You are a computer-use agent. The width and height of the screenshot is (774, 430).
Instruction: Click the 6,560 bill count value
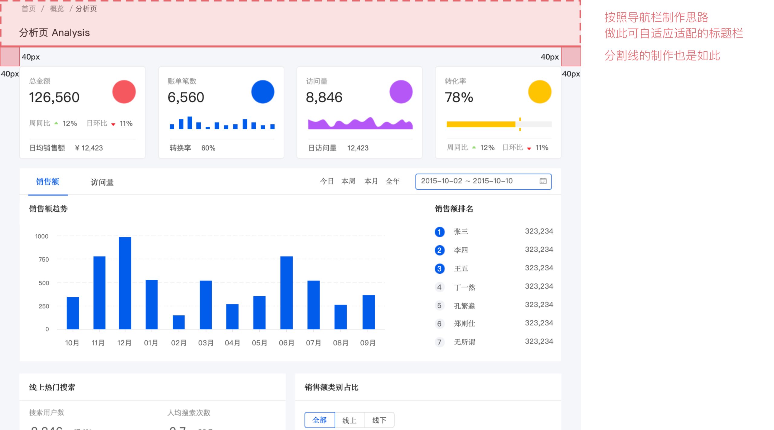click(x=186, y=97)
